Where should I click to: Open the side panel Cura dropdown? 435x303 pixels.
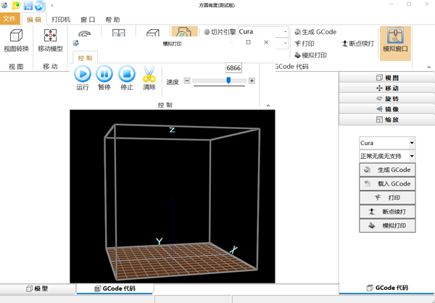click(412, 144)
